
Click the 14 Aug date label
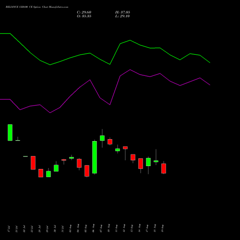139,228
